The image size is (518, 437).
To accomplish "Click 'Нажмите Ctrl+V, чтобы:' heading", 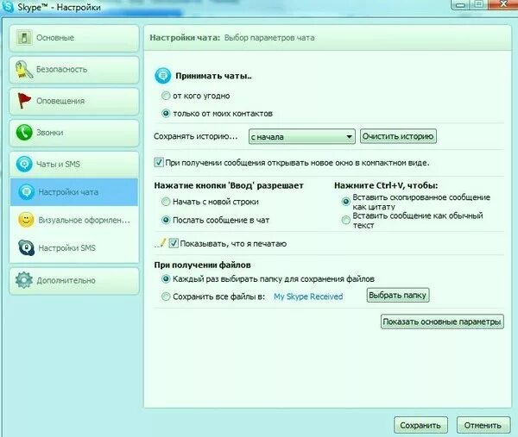I will point(386,185).
